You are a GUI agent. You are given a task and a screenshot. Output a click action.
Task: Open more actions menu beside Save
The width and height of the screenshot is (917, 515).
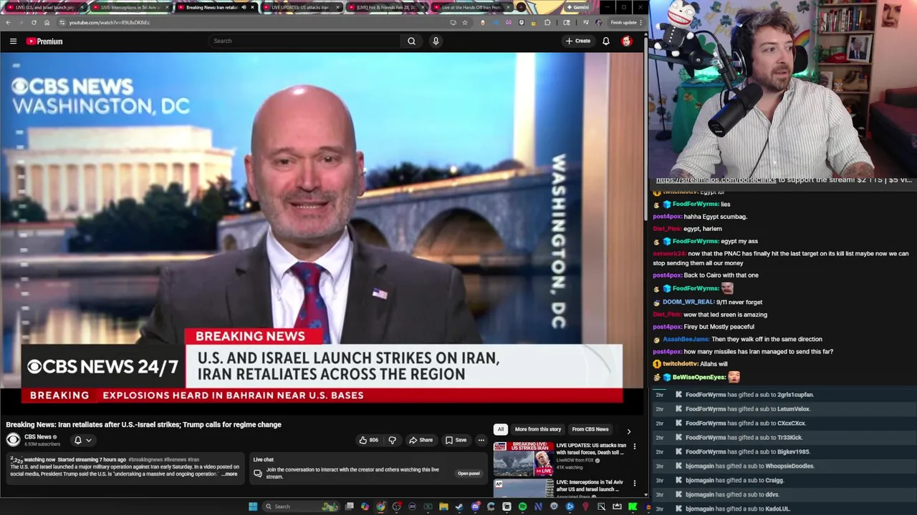(481, 440)
